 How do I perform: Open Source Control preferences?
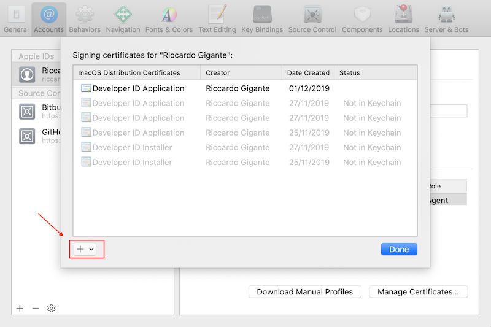click(312, 18)
